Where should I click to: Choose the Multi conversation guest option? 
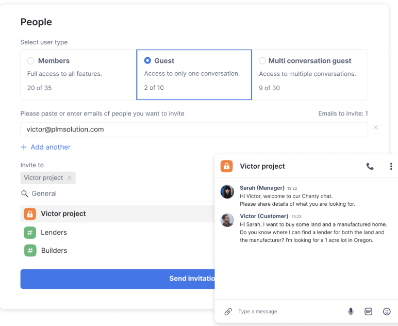[x=262, y=61]
